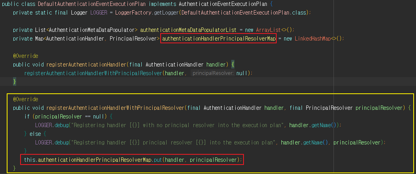
Task: Click registerAuthenticationHandlerWithPrincipalResolver name in the public void declaration
Action: coord(115,108)
